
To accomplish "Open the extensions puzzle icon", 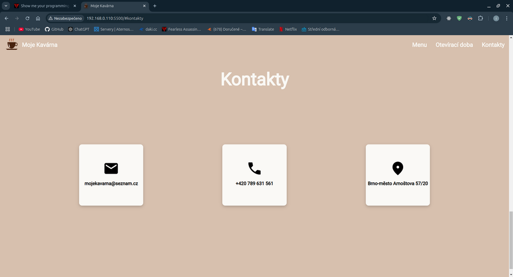I will point(480,18).
